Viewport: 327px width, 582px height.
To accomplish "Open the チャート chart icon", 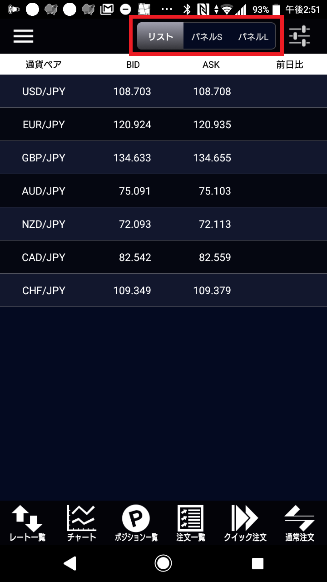I will (x=82, y=523).
